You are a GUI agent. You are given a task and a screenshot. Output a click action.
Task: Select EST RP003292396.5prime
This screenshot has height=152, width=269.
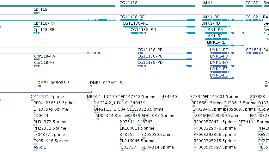tap(215, 135)
